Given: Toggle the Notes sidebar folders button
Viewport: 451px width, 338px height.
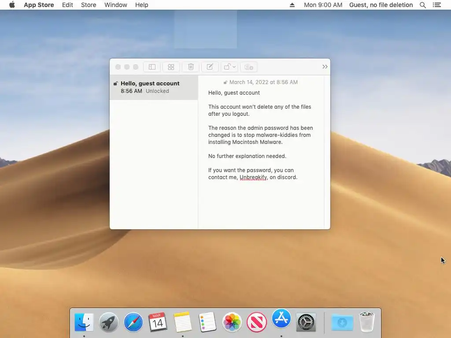Looking at the screenshot, I should pos(152,67).
